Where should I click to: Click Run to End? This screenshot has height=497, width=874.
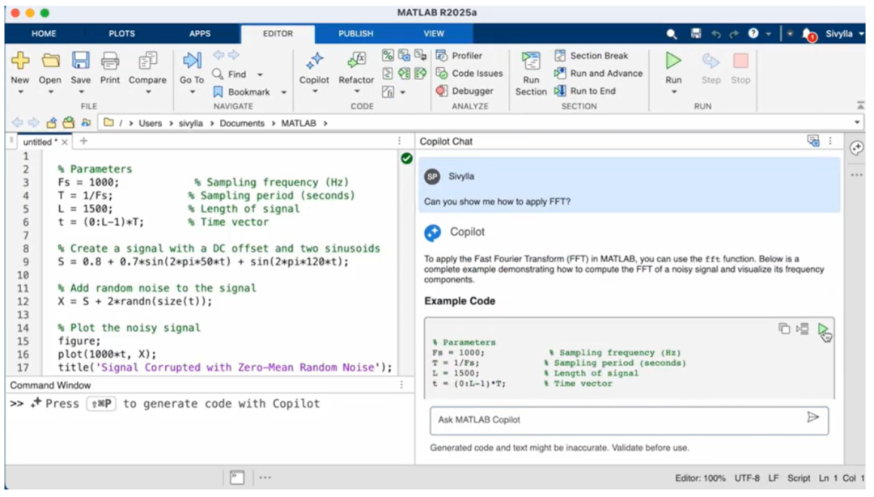pos(585,91)
